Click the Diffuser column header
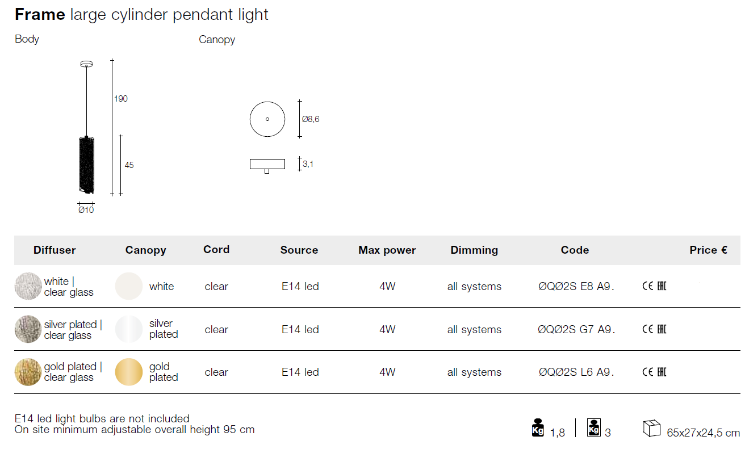745x449 pixels. click(55, 250)
